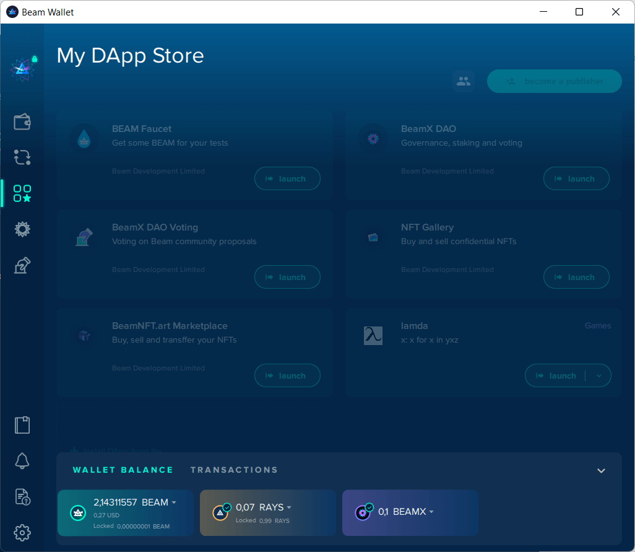
Task: Select the DApp Store sidebar icon
Action: 22,193
